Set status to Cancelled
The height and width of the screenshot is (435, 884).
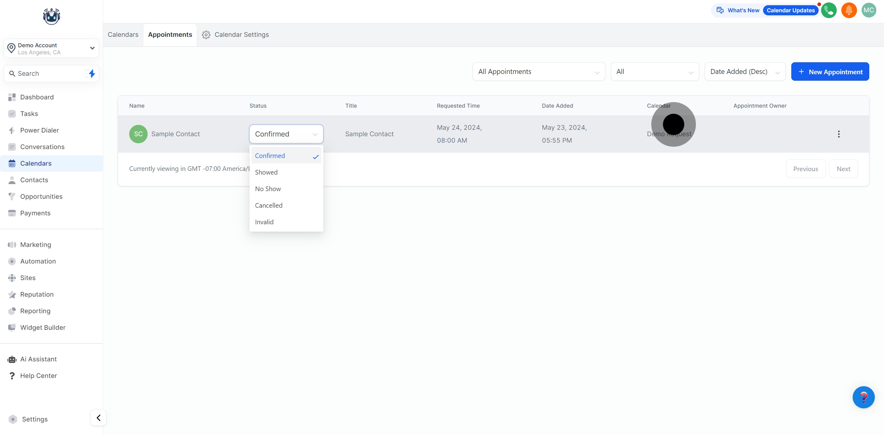[268, 206]
